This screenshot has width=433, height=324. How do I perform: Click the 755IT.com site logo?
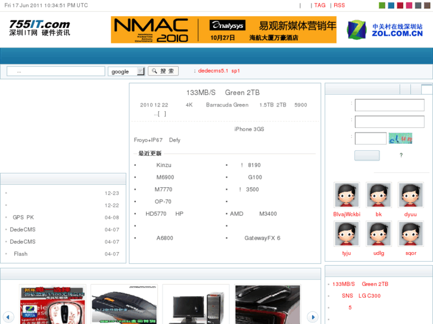pyautogui.click(x=39, y=28)
